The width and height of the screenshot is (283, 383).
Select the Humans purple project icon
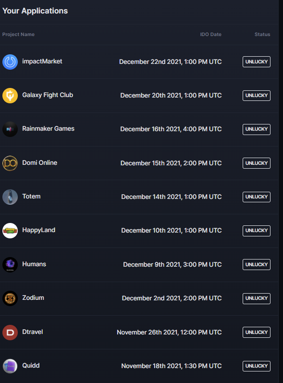(10, 264)
